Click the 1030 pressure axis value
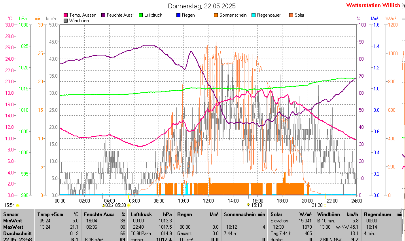This screenshot has height=241, width=405. click(x=23, y=25)
